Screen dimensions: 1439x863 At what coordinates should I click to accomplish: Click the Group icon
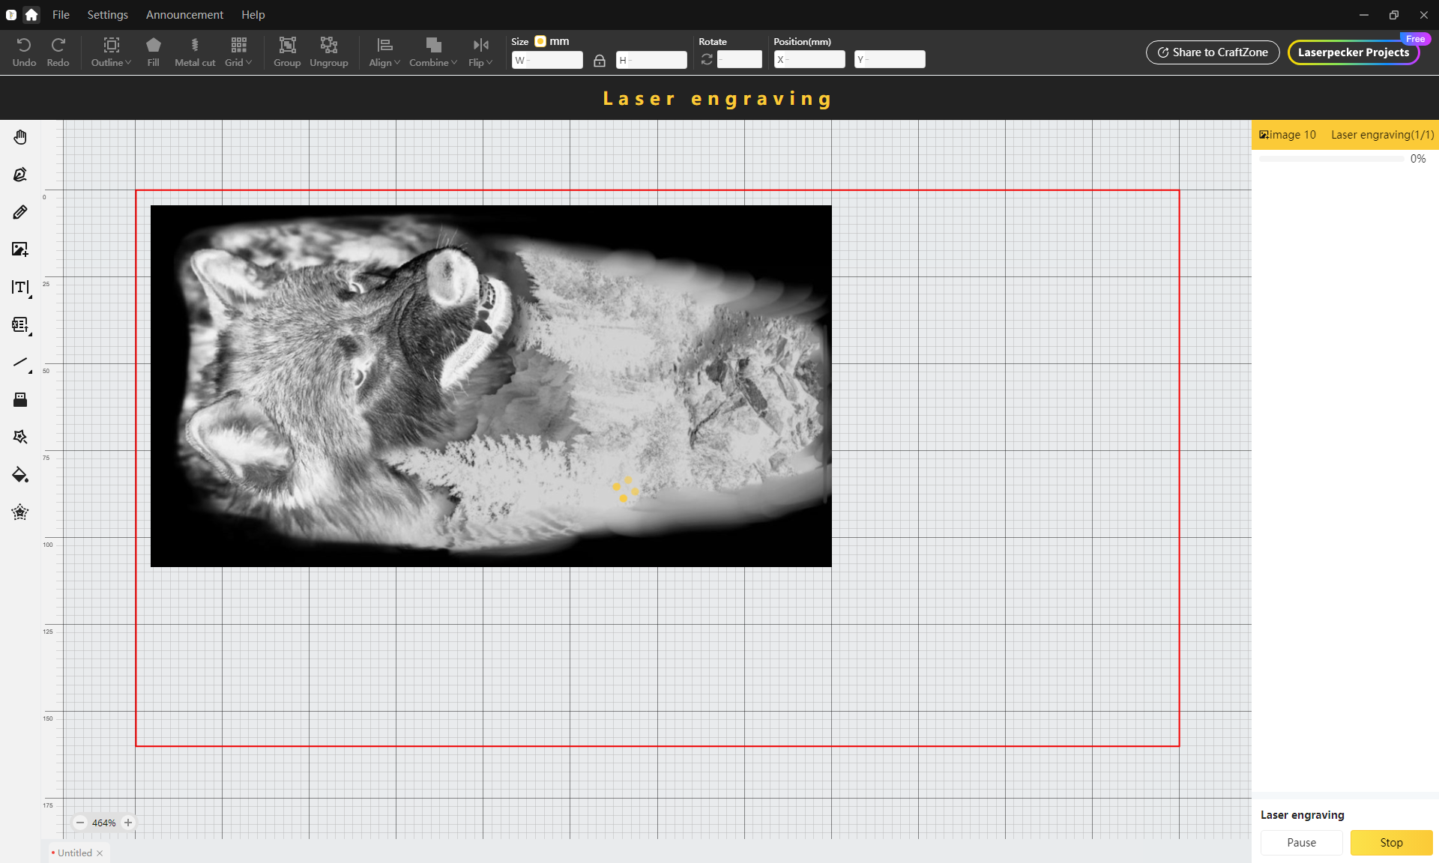tap(287, 52)
